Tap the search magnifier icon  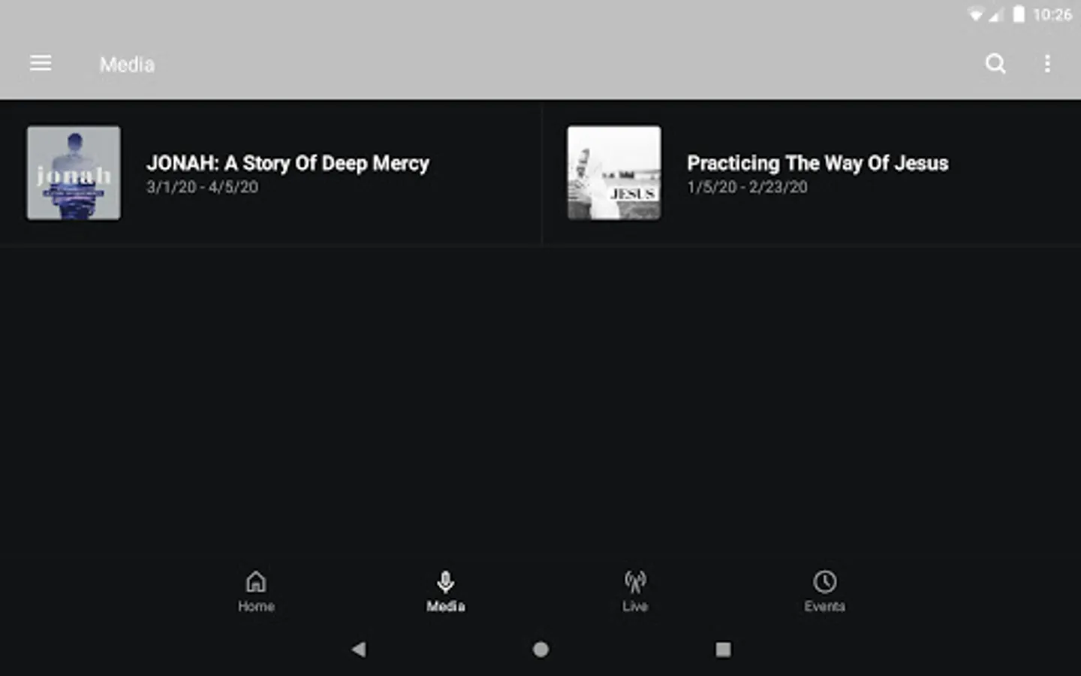995,64
